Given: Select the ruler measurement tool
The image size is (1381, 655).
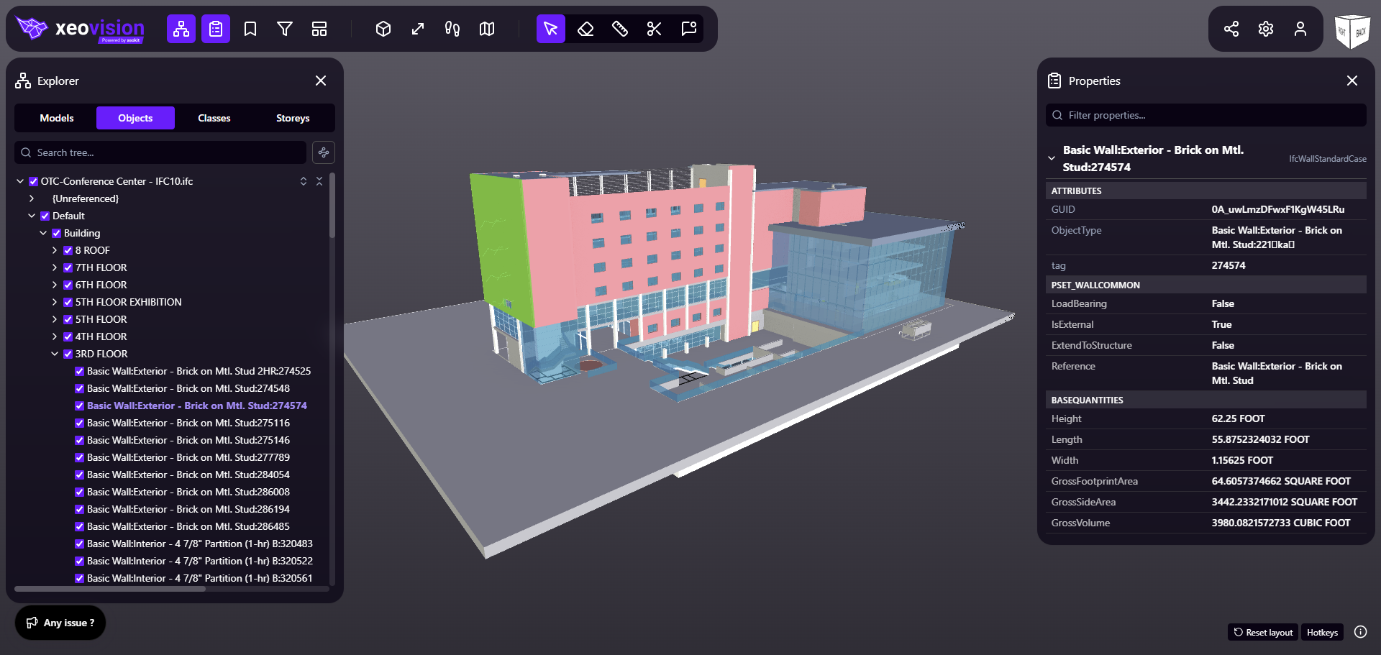Looking at the screenshot, I should (620, 29).
